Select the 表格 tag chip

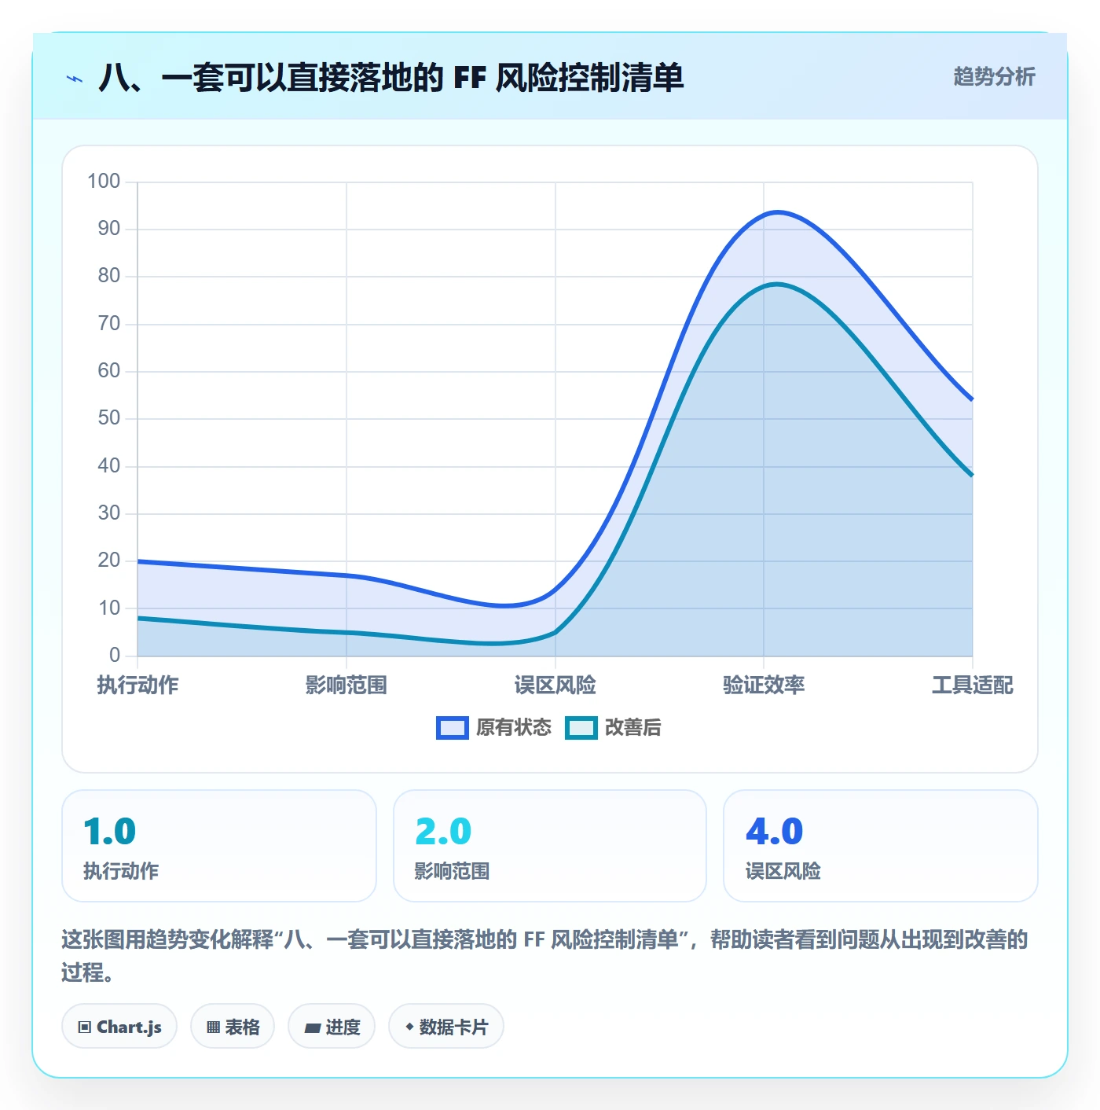tap(233, 1027)
